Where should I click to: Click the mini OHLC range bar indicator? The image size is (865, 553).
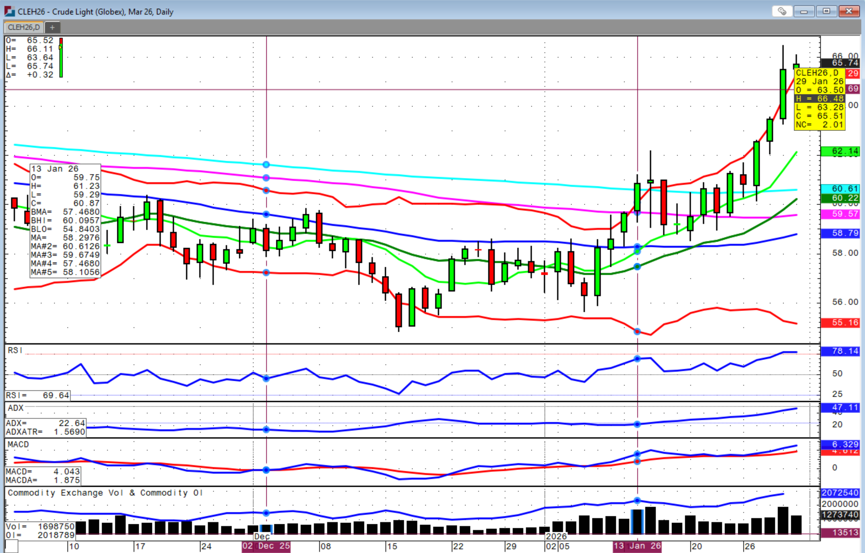pos(61,57)
